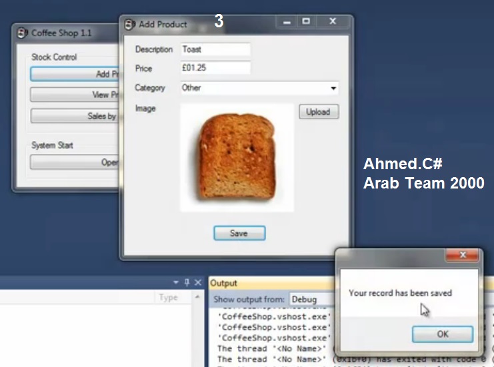Click the pin icon on left panel
The width and height of the screenshot is (494, 367).
point(187,282)
